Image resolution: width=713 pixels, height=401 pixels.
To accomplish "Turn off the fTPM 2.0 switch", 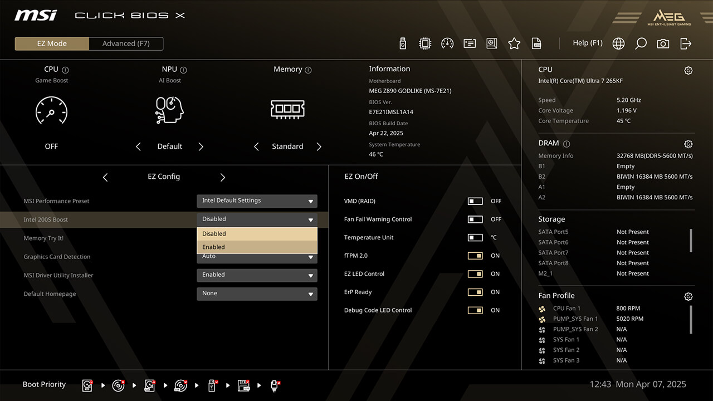I will coord(475,256).
